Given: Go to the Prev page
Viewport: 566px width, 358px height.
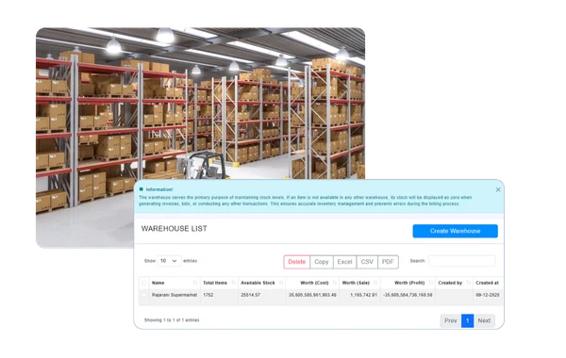Looking at the screenshot, I should coord(451,320).
